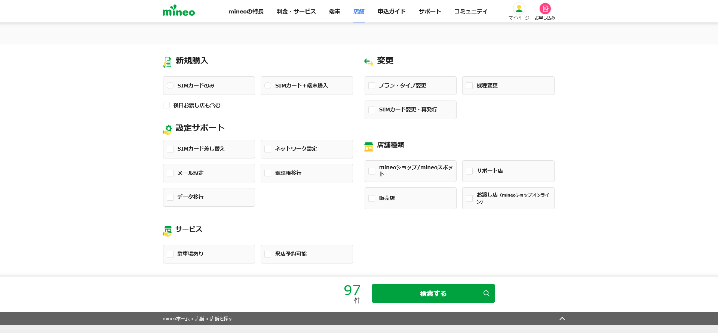Check ネットワーク設定 option

pyautogui.click(x=307, y=149)
